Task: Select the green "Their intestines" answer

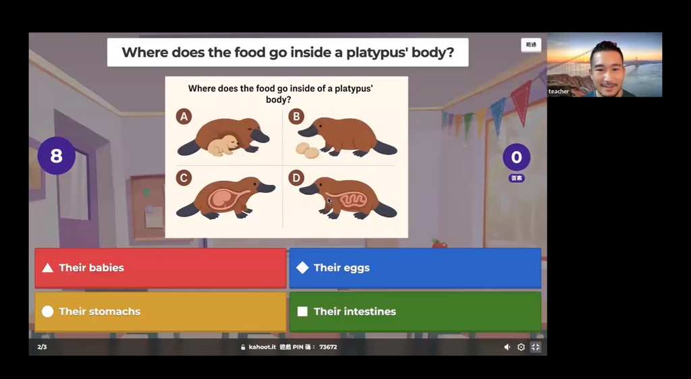Action: pyautogui.click(x=415, y=312)
